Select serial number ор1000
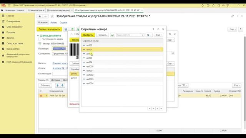 coord(122,66)
